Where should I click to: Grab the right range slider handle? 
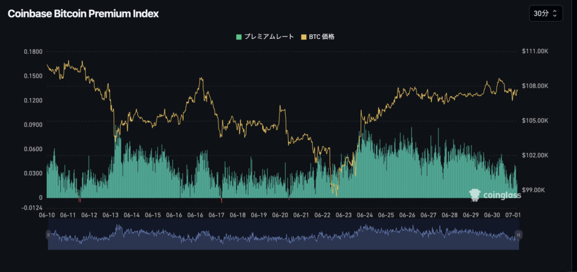point(518,234)
